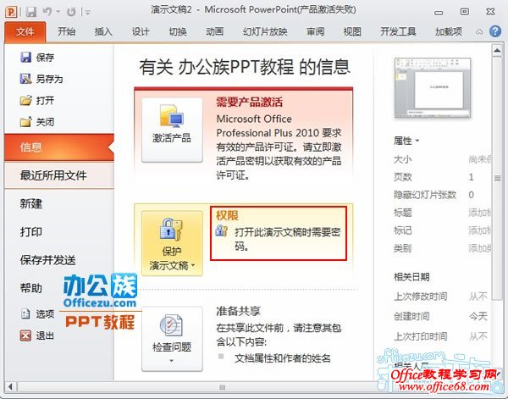This screenshot has height=399, width=508.
Task: Click the 相关日期 heading
Action: click(x=411, y=277)
